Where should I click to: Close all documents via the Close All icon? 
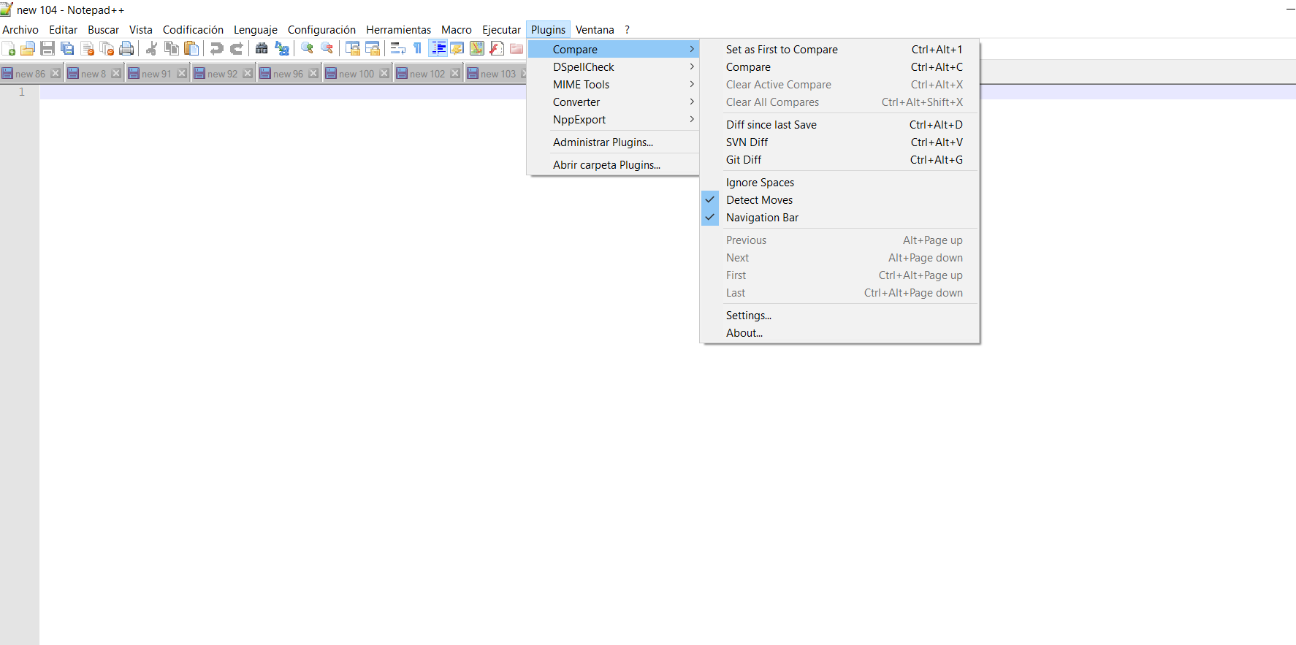[107, 49]
